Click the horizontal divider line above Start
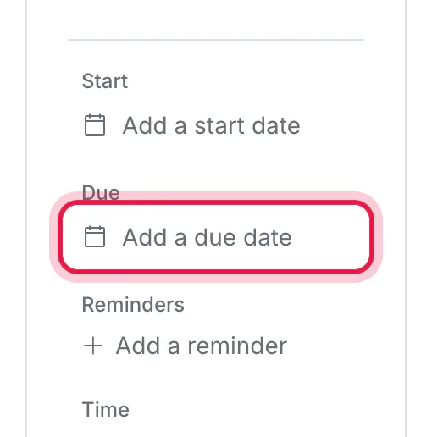The height and width of the screenshot is (437, 432). (x=216, y=40)
